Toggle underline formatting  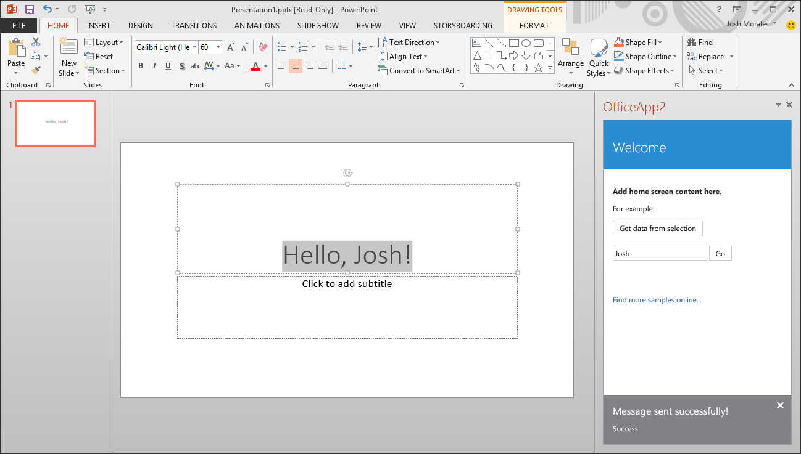pyautogui.click(x=167, y=65)
